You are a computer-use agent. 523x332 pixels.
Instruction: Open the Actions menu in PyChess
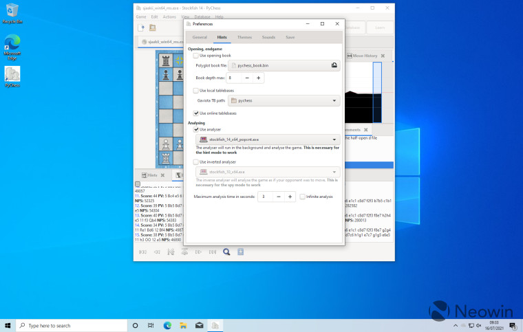169,16
